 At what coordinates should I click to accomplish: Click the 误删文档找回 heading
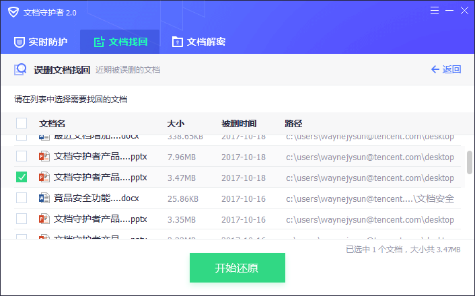tap(62, 70)
